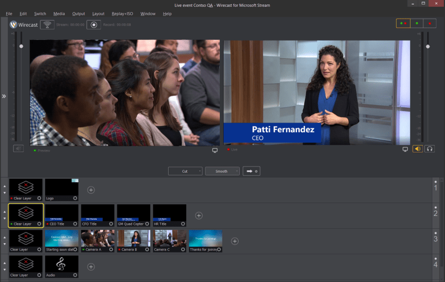Toggle live output speaker monitoring
445x282 pixels.
tap(418, 149)
